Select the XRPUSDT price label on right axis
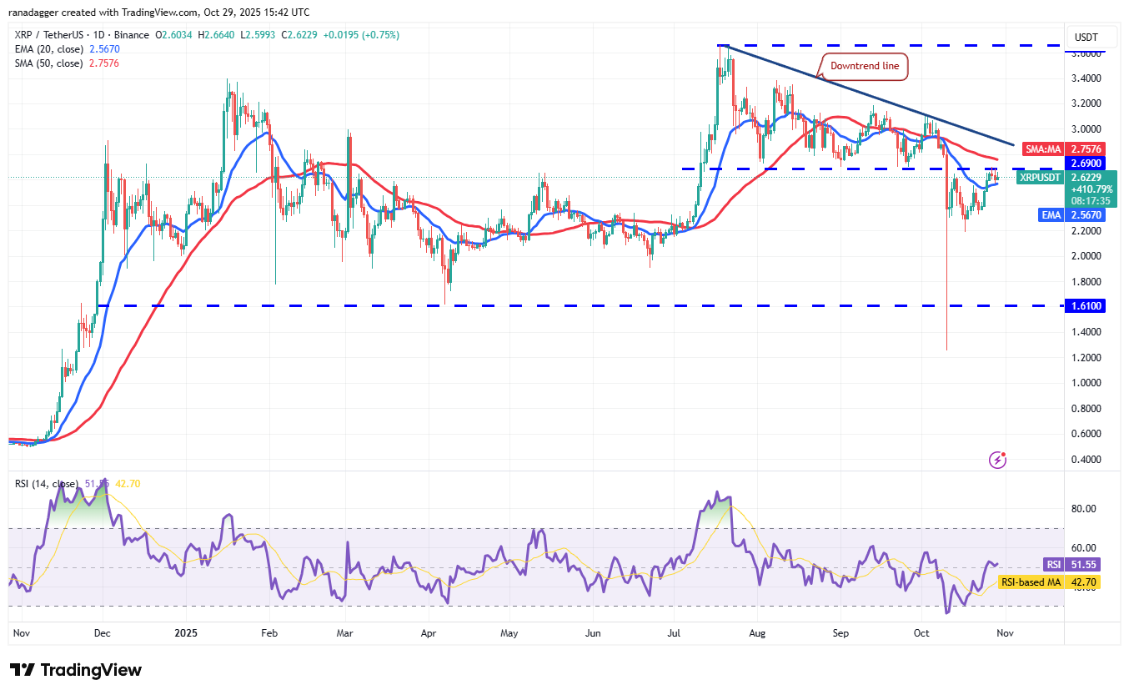Viewport: 1129px width, 695px height. [x=1040, y=178]
